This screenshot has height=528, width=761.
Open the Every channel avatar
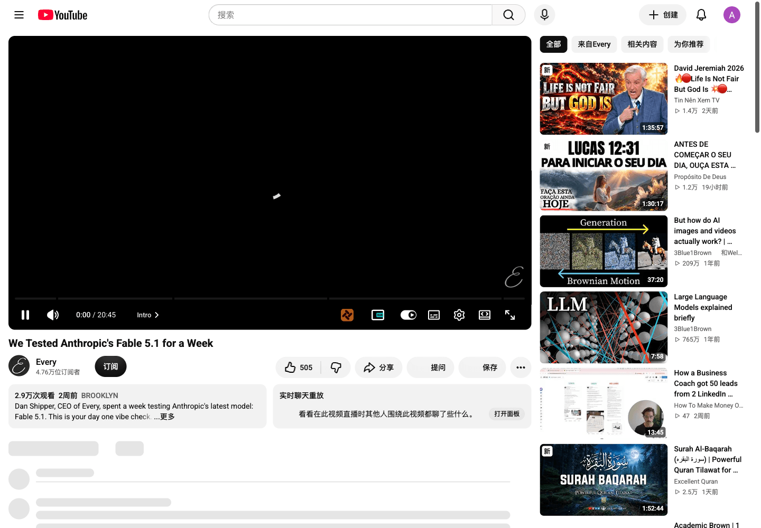point(19,366)
